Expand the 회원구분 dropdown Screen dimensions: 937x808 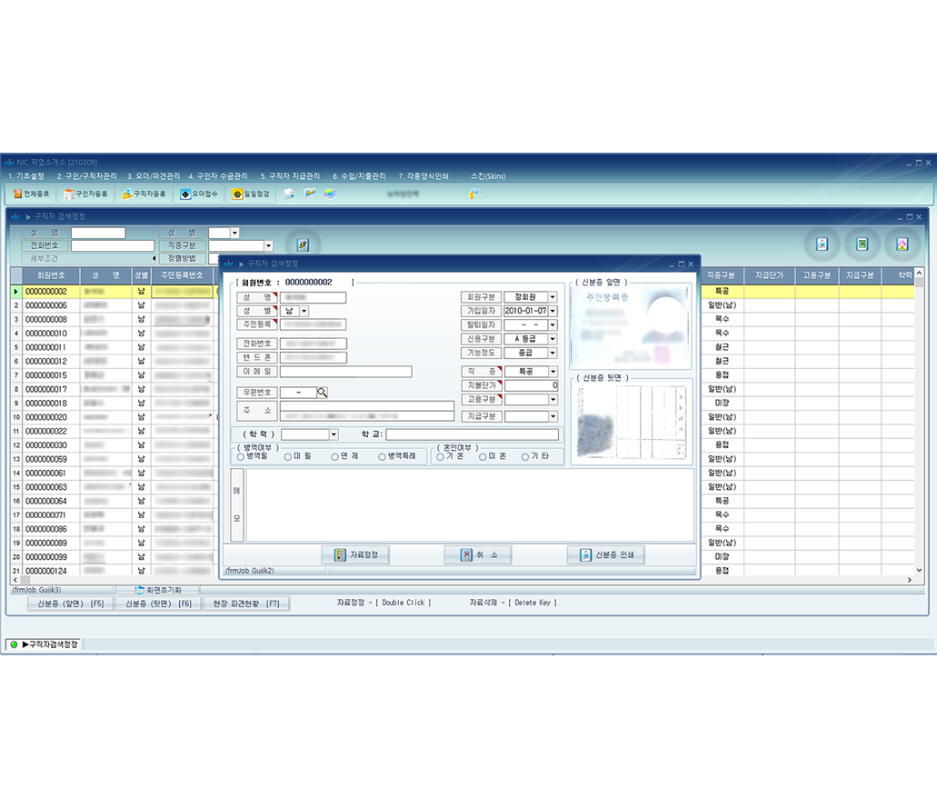pos(553,297)
